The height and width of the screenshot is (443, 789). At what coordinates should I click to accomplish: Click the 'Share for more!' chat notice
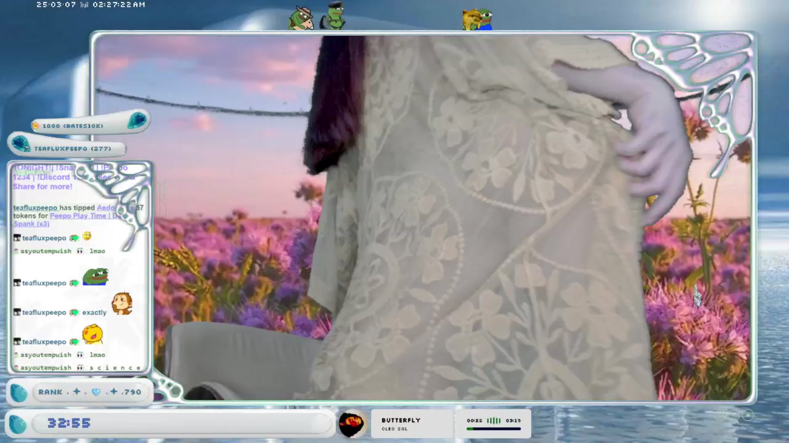pyautogui.click(x=42, y=187)
